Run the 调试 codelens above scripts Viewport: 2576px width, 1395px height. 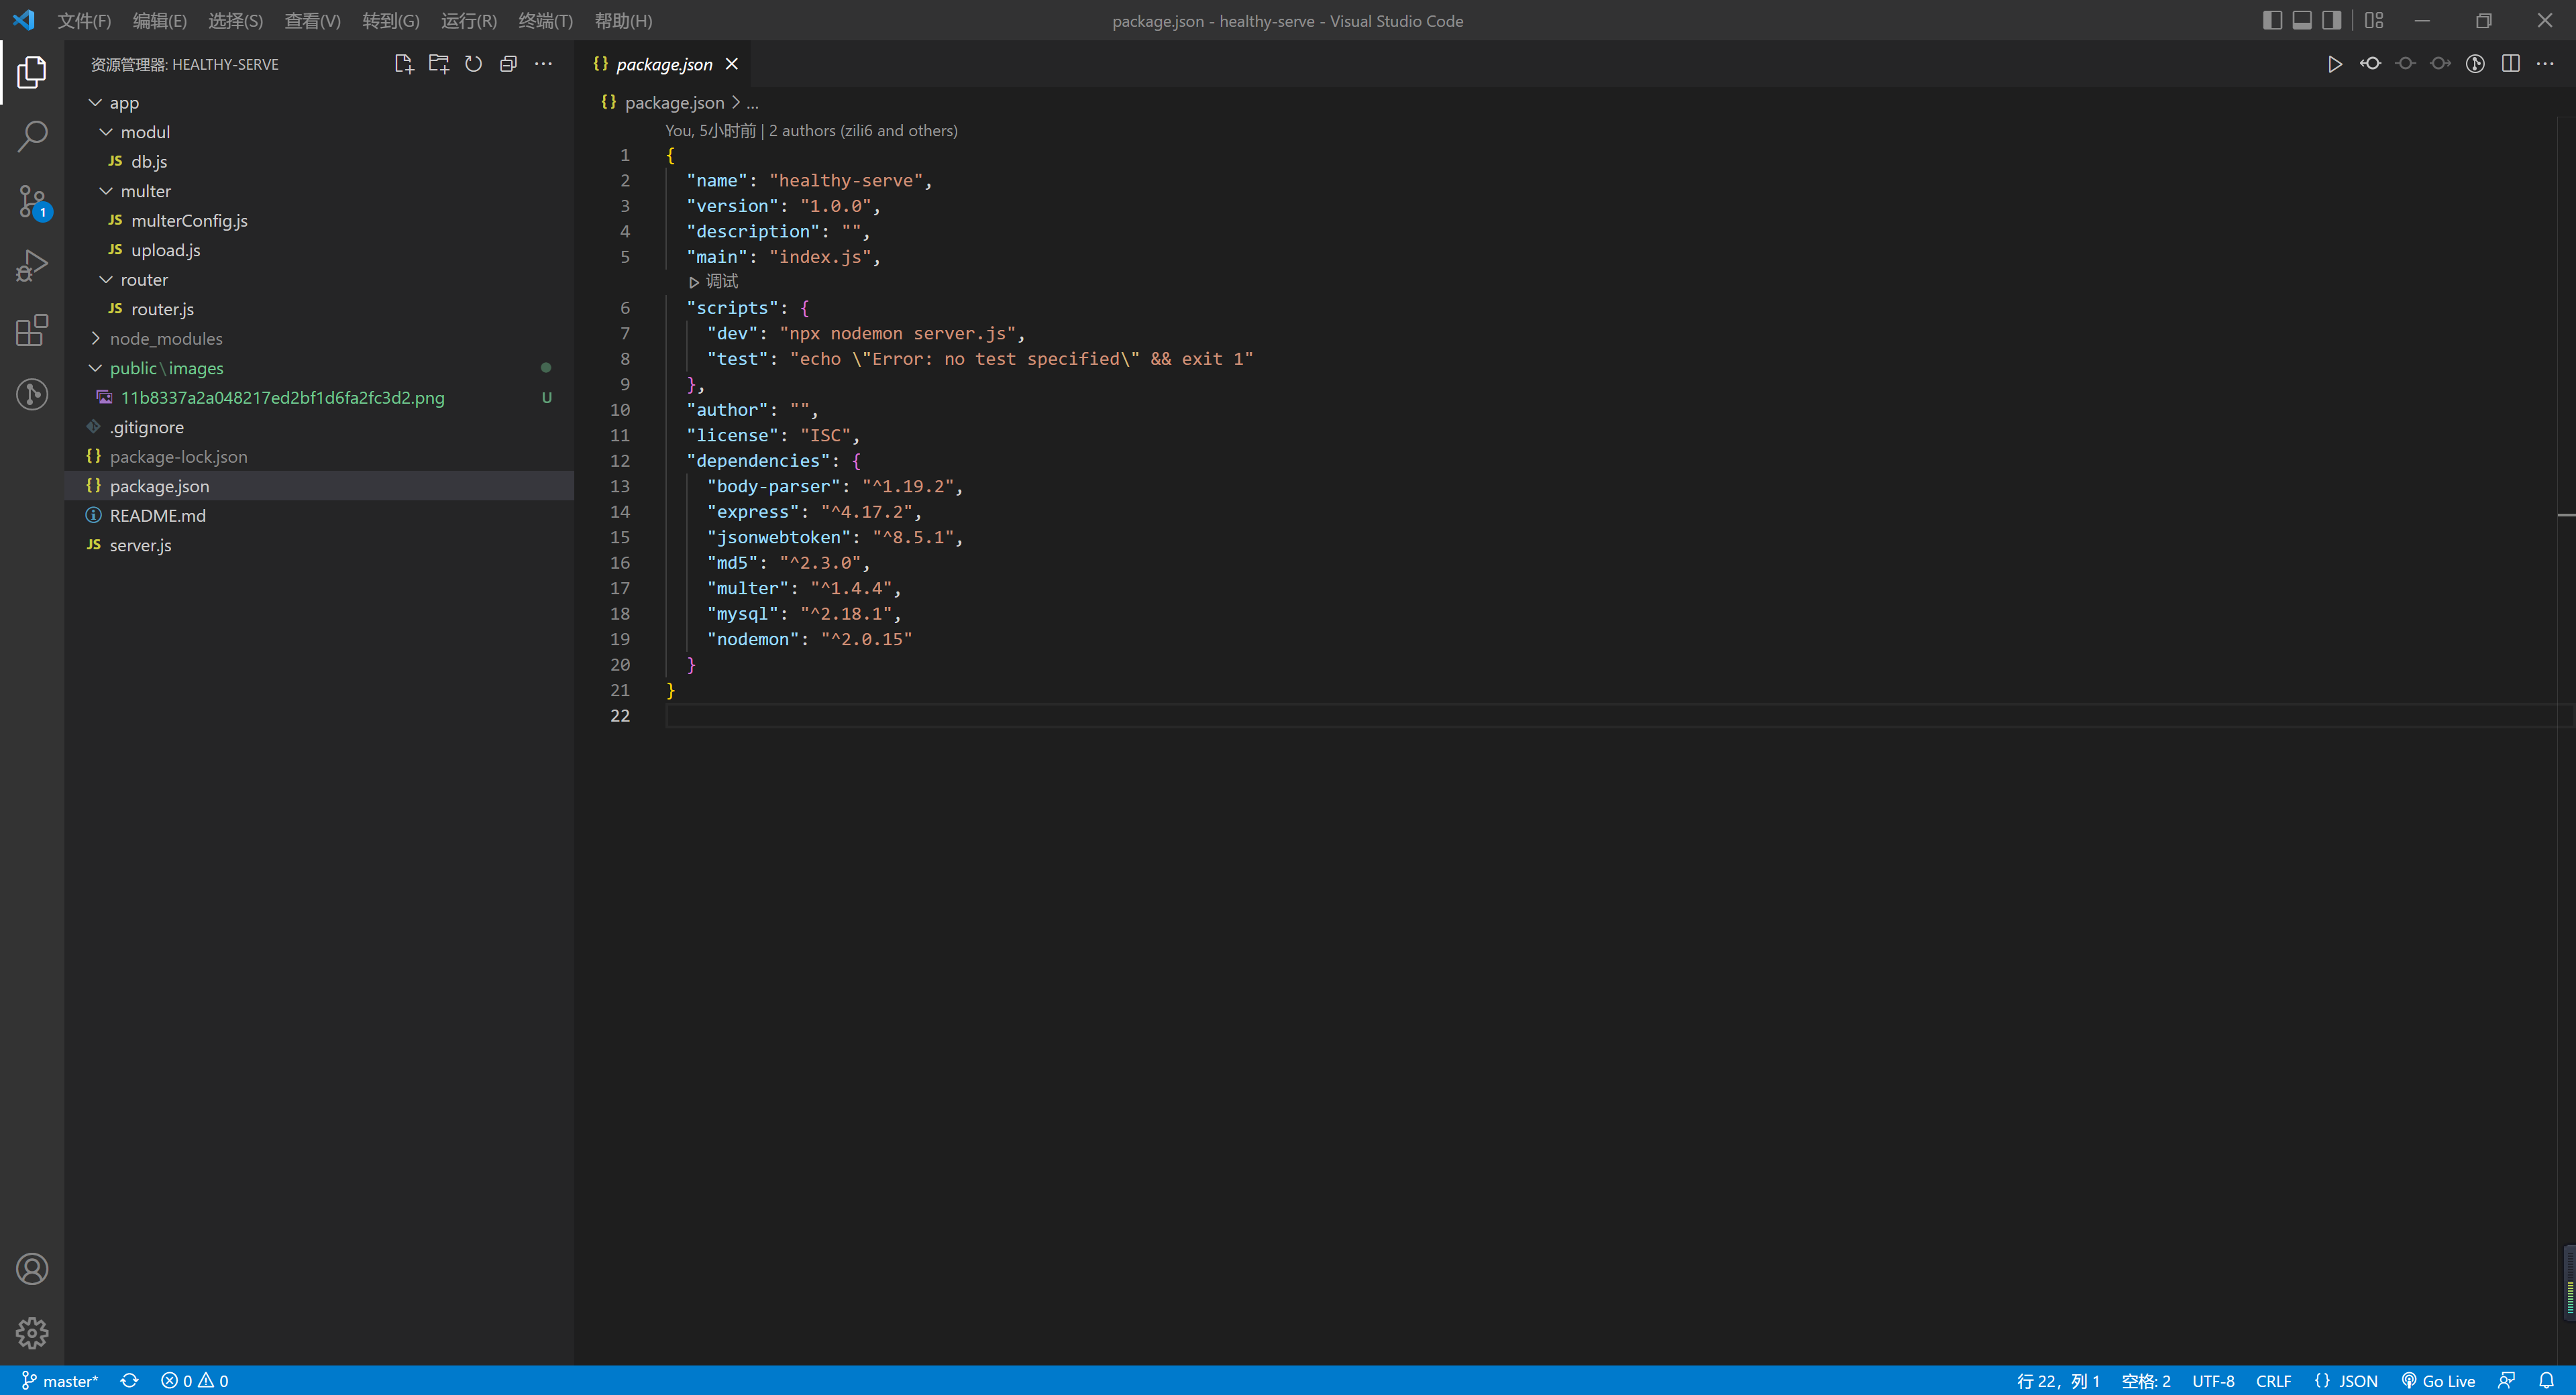pos(714,282)
